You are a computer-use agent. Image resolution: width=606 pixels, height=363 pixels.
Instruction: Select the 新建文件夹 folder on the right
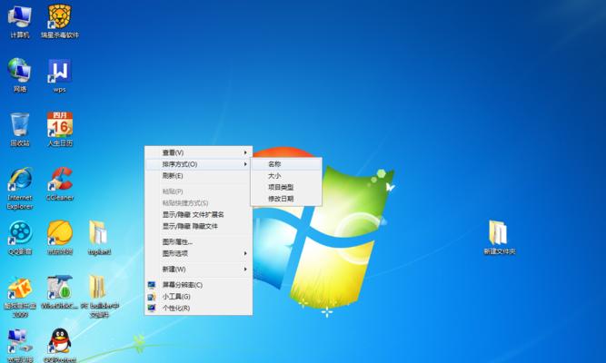[499, 233]
